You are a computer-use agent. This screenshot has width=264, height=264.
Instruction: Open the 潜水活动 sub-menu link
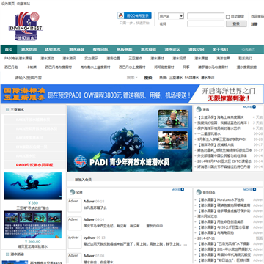47,59
